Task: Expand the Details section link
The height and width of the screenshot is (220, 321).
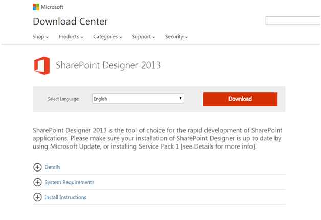Action: [53, 167]
